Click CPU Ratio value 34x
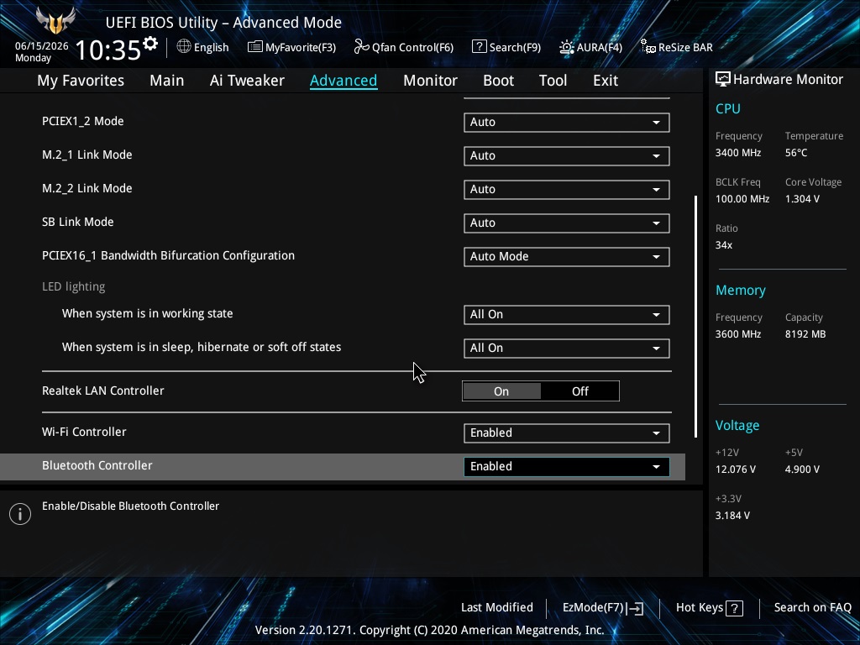 723,245
